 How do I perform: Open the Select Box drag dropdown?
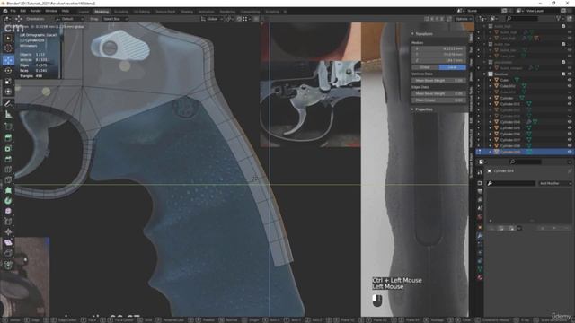(x=115, y=19)
